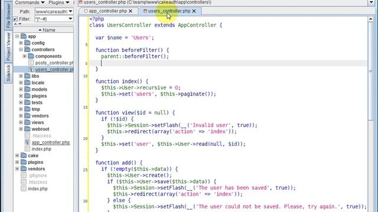The width and height of the screenshot is (378, 212).
Task: Select the views folder label
Action: tap(38, 122)
